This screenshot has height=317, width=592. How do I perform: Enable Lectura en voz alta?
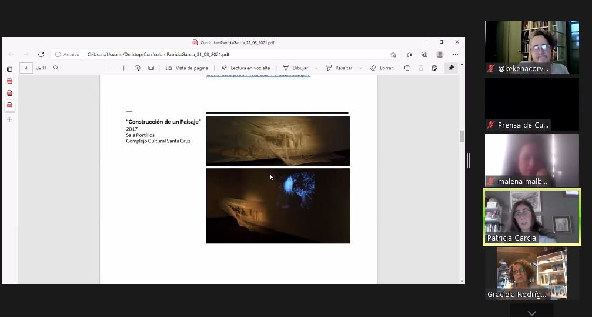(246, 68)
